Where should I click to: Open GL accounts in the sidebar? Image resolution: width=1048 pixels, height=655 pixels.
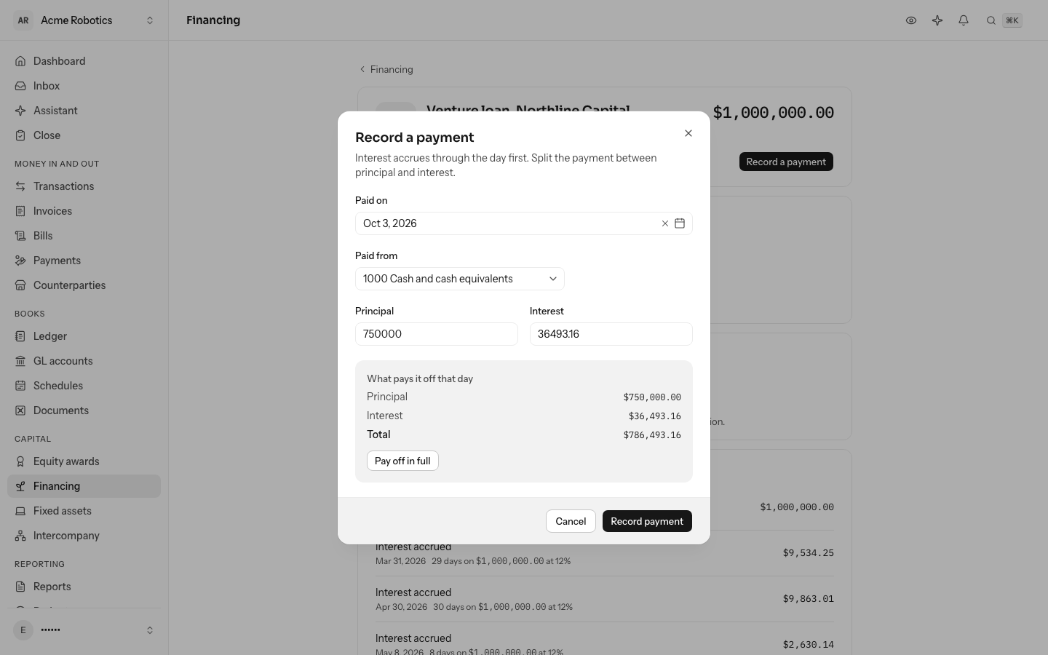pyautogui.click(x=84, y=361)
